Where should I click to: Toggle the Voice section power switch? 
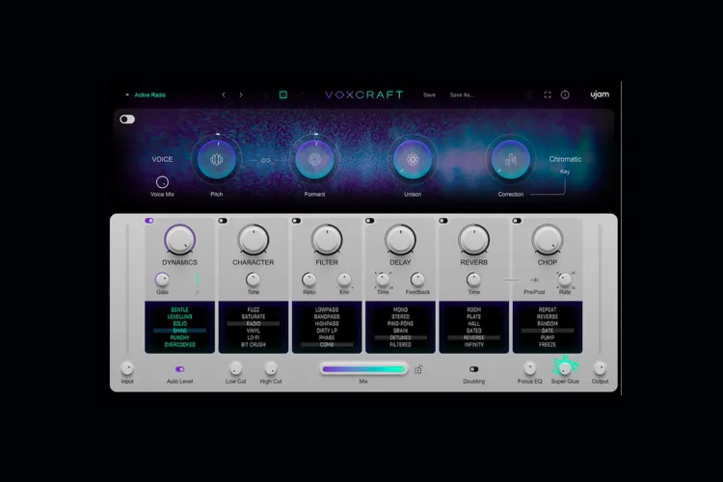pyautogui.click(x=127, y=120)
